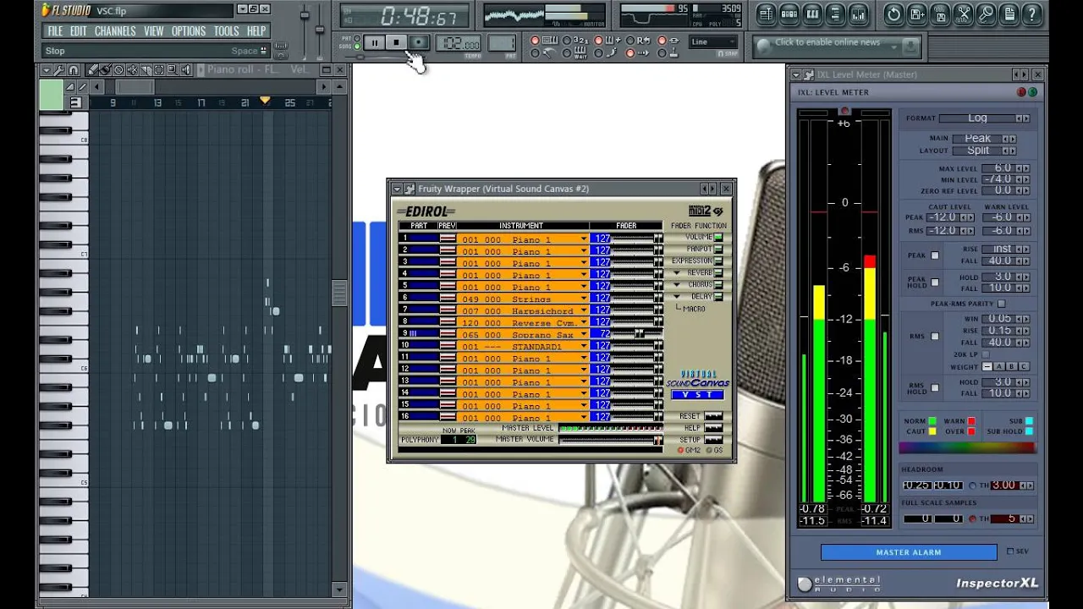
Task: Open the OPTIONS menu
Action: (189, 31)
